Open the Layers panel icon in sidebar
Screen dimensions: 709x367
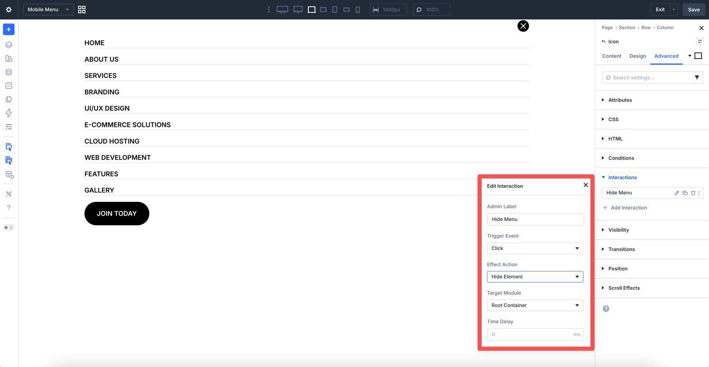click(x=9, y=45)
